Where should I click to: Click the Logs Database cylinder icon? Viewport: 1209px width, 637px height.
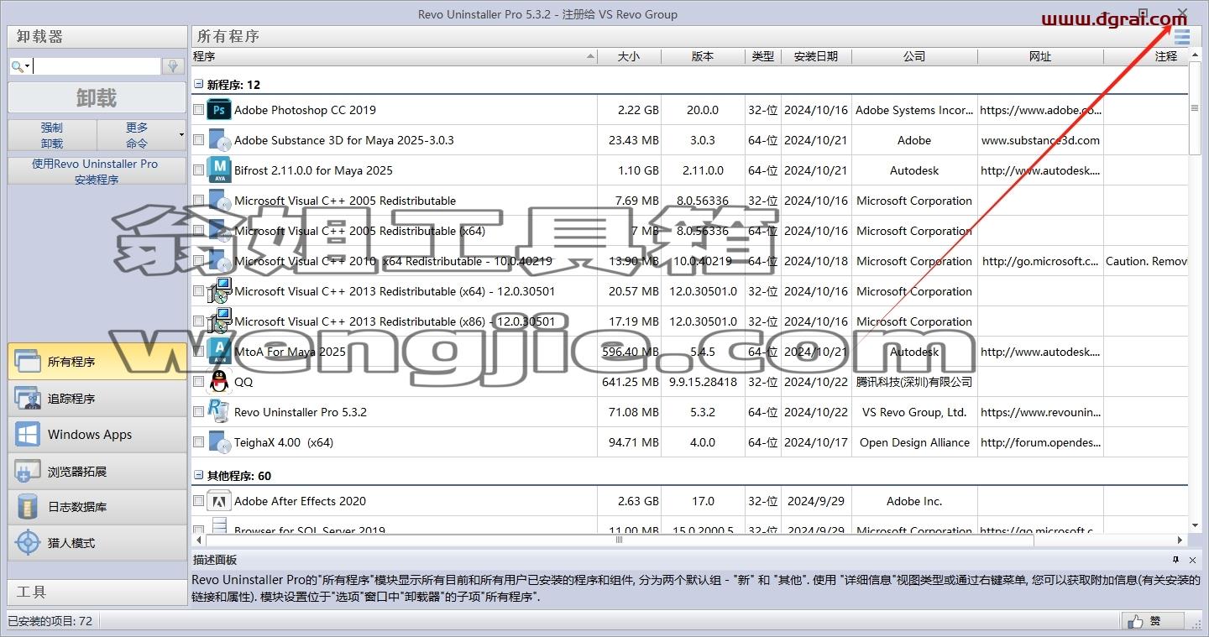[x=28, y=507]
